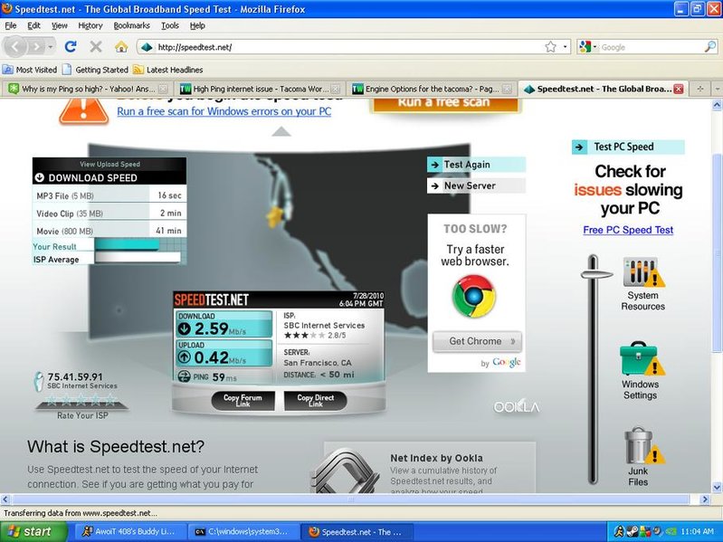
Task: Click the ping icon in results box
Action: (184, 376)
